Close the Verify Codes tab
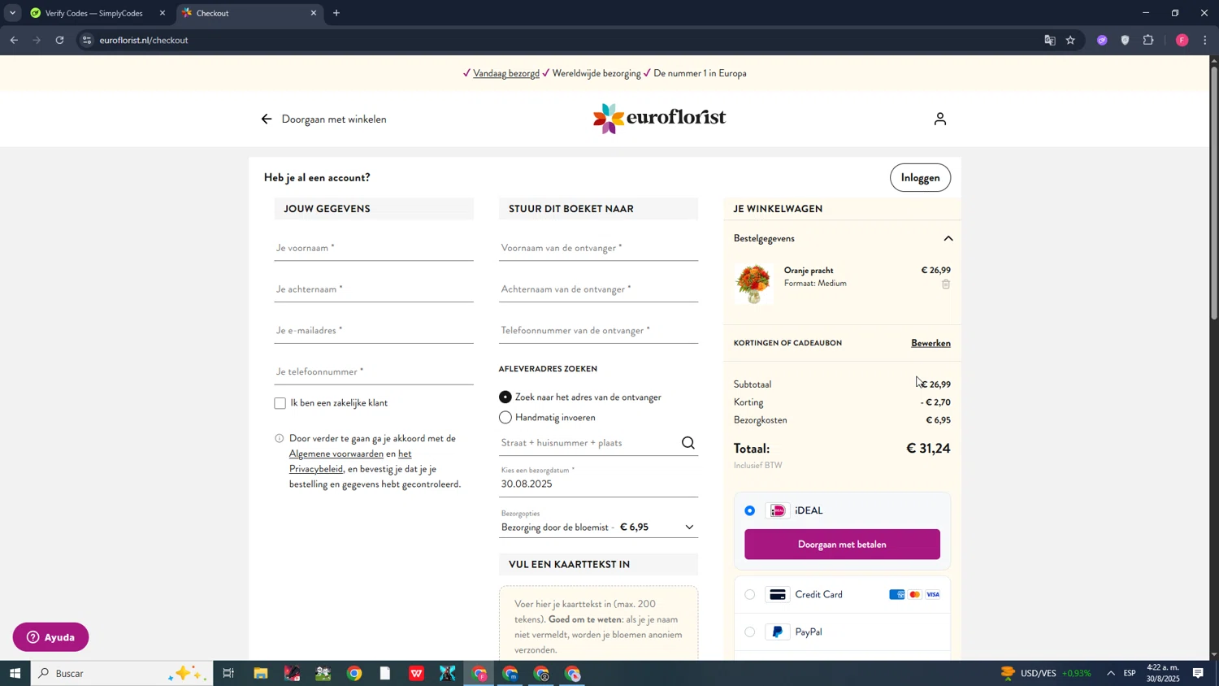This screenshot has width=1219, height=686. [x=163, y=13]
